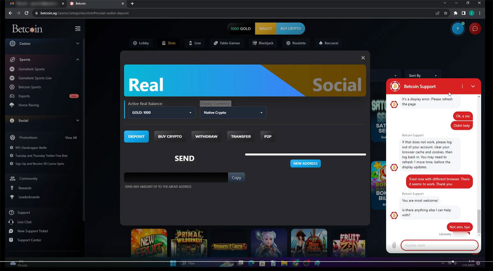Open profile avatar P menu

457,28
